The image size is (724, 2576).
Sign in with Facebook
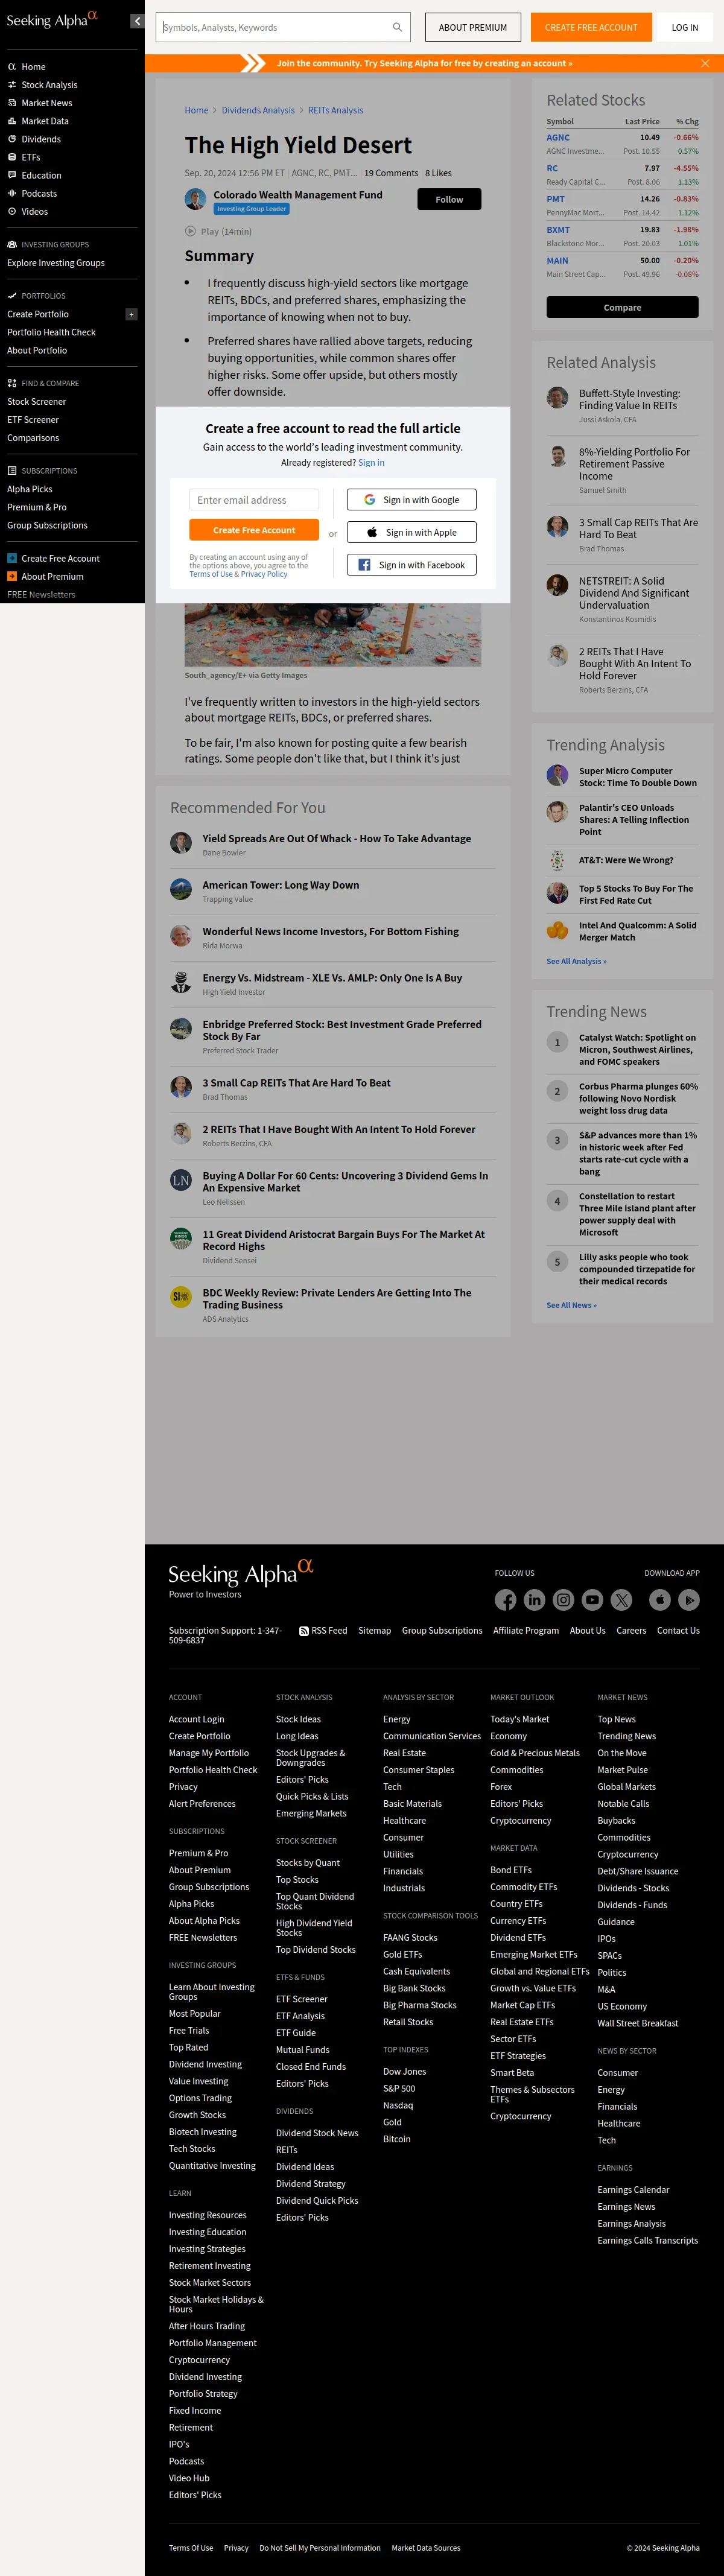click(412, 565)
